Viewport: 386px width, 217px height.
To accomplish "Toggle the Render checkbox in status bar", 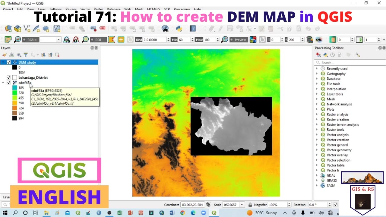I will click(336, 205).
